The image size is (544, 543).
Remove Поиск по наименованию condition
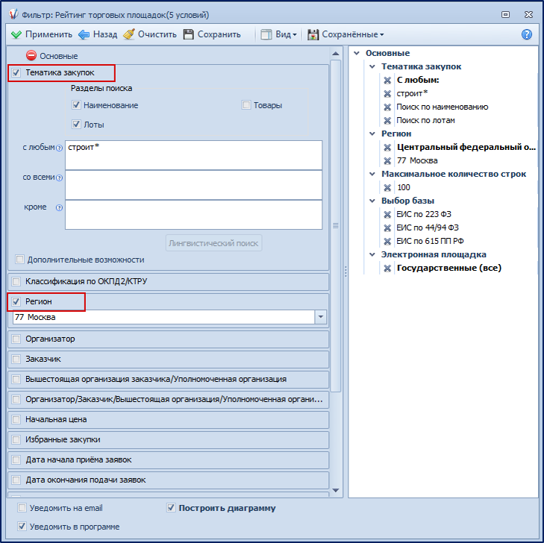coord(387,107)
